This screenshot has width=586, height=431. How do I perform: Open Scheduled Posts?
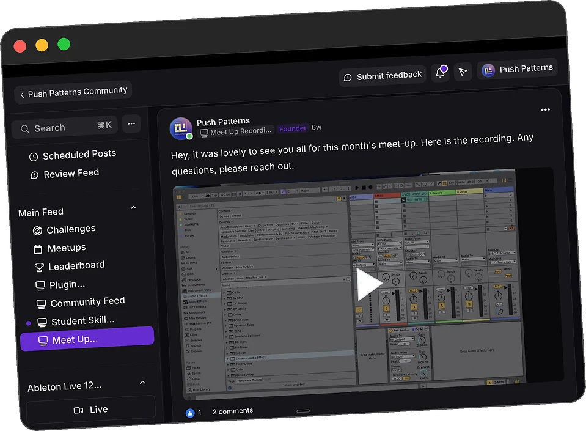(73, 155)
